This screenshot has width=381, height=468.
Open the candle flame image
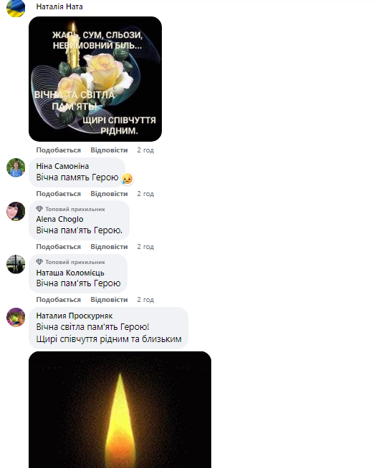tap(120, 409)
